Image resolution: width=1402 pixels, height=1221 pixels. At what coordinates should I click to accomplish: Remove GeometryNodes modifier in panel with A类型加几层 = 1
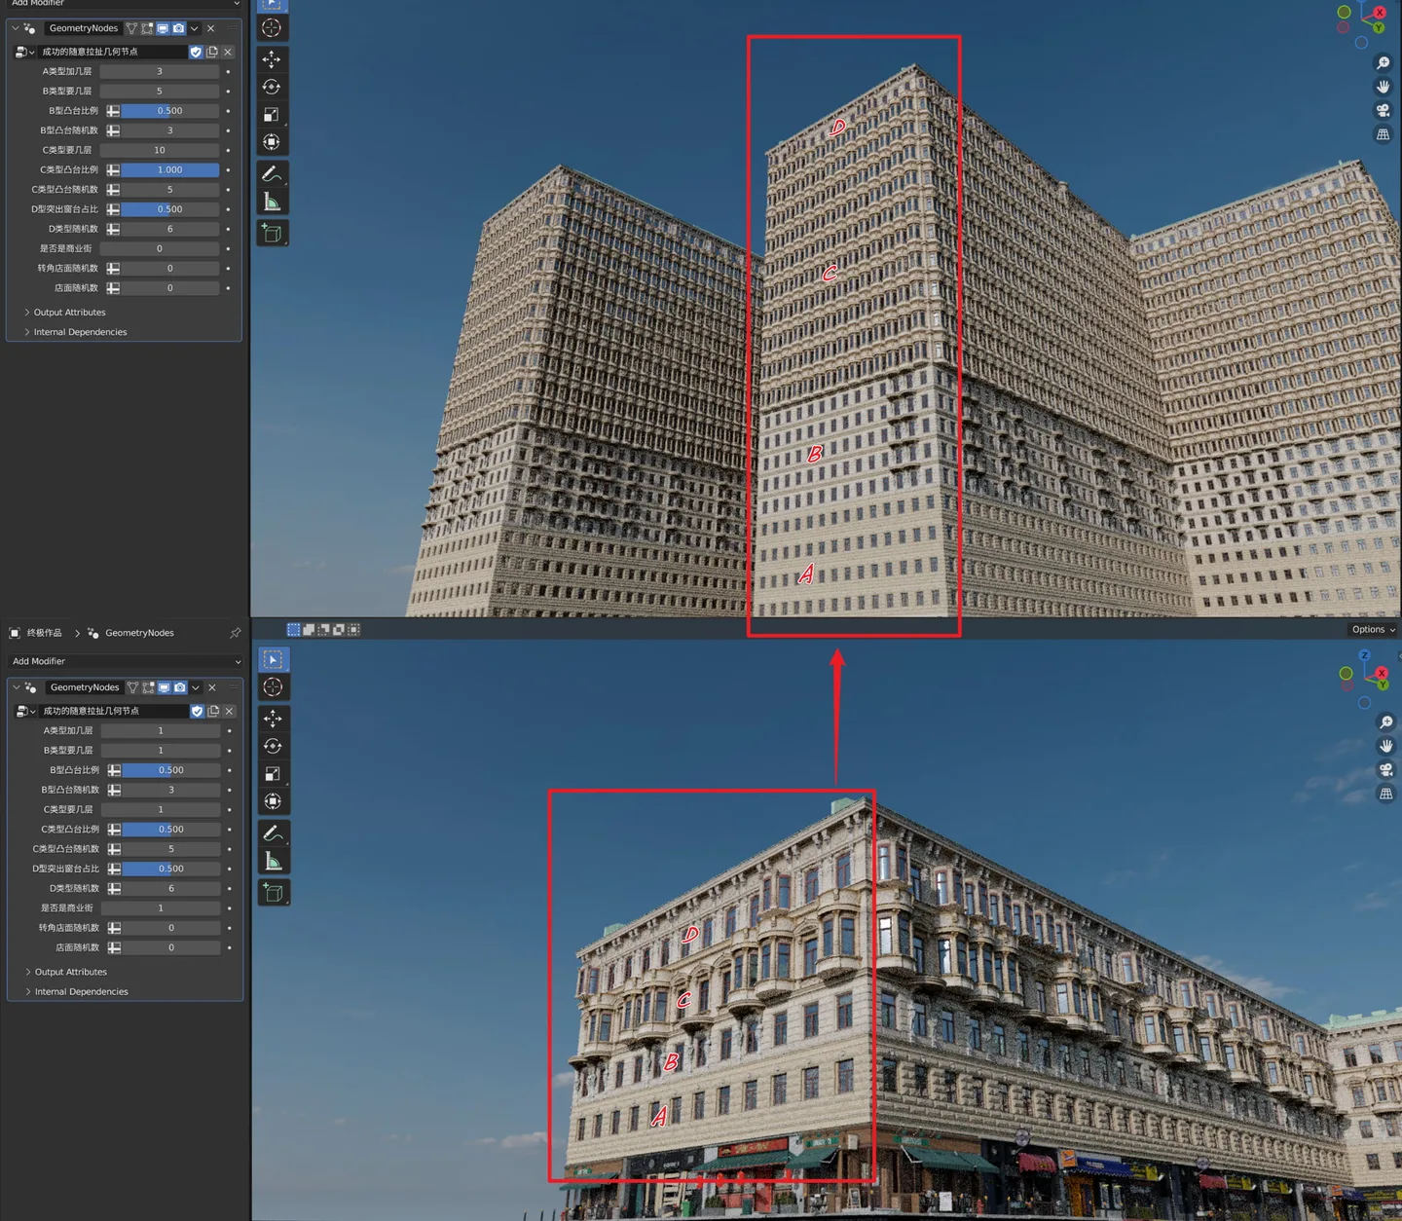click(212, 687)
